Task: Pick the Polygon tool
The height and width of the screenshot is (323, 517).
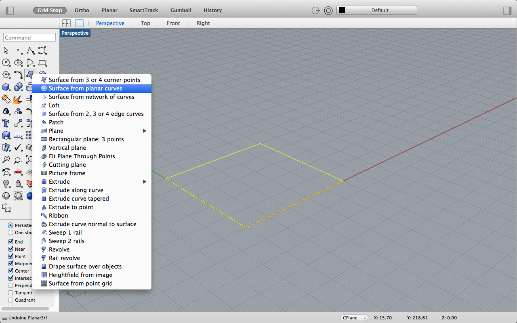Action: [6, 75]
